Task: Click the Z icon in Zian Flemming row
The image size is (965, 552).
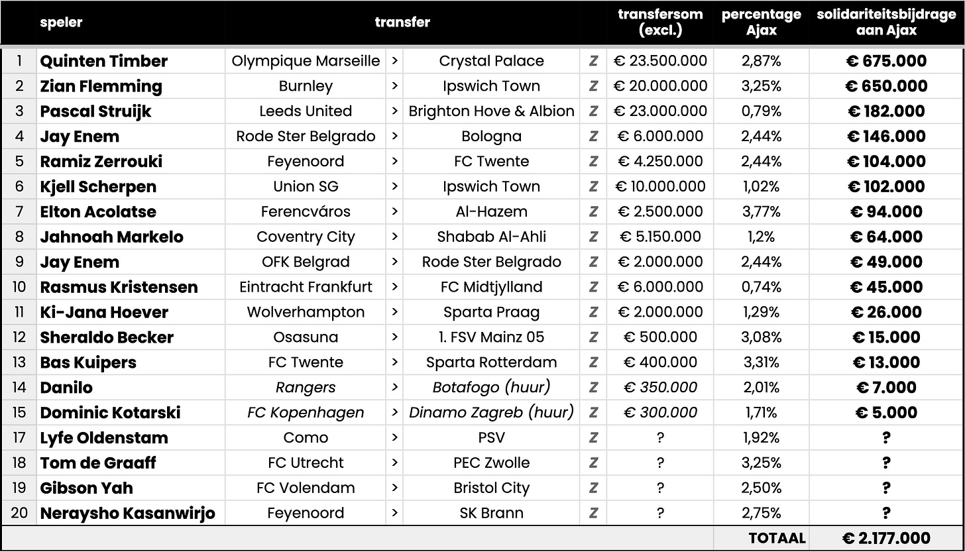Action: [x=593, y=86]
